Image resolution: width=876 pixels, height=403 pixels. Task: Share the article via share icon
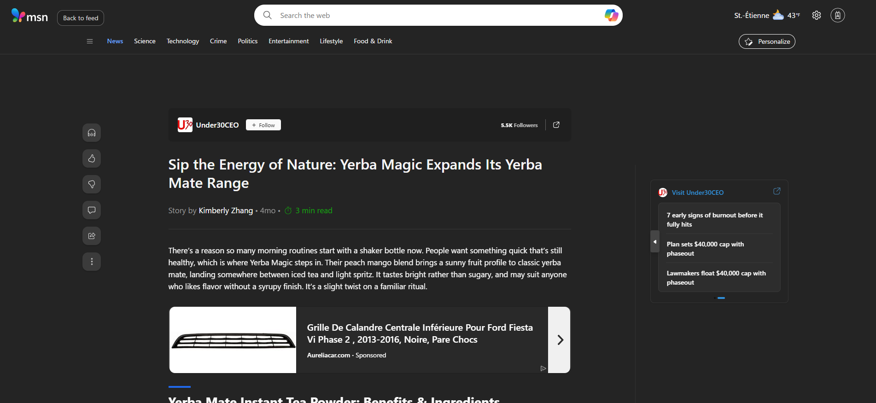coord(92,236)
